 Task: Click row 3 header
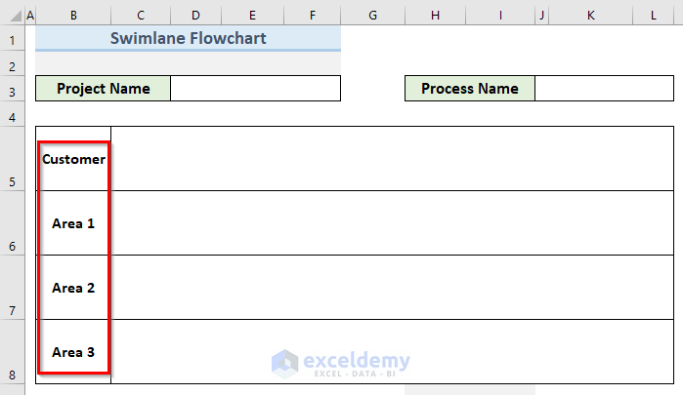click(12, 90)
